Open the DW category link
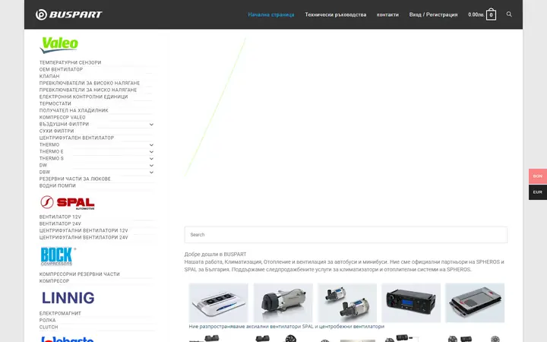 pos(43,165)
